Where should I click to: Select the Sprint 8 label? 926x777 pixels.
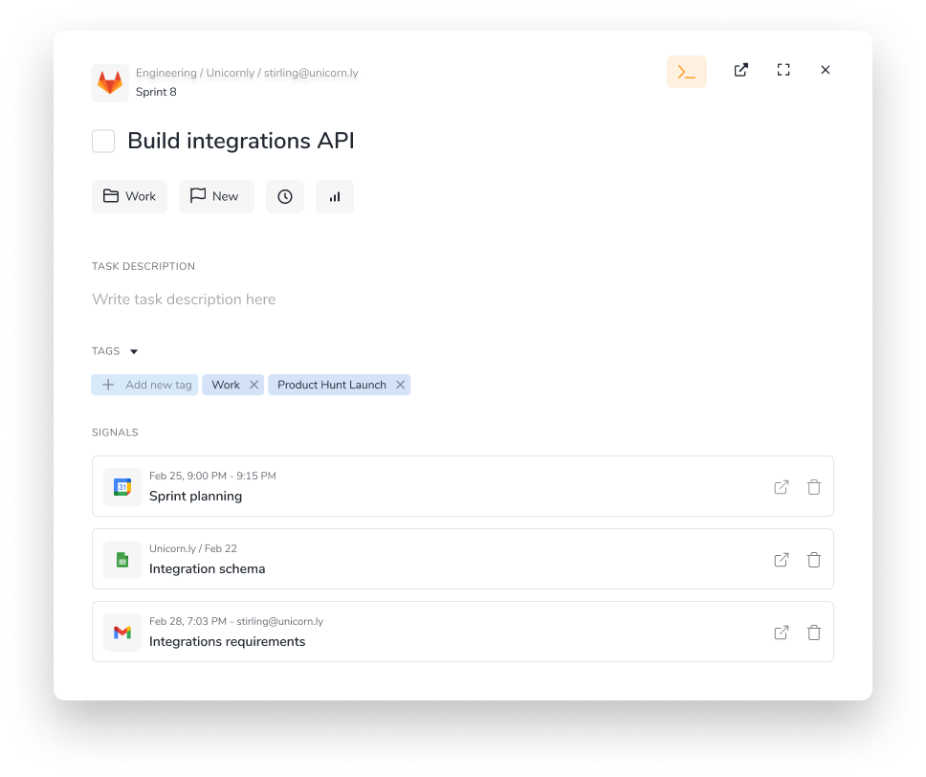tap(156, 92)
